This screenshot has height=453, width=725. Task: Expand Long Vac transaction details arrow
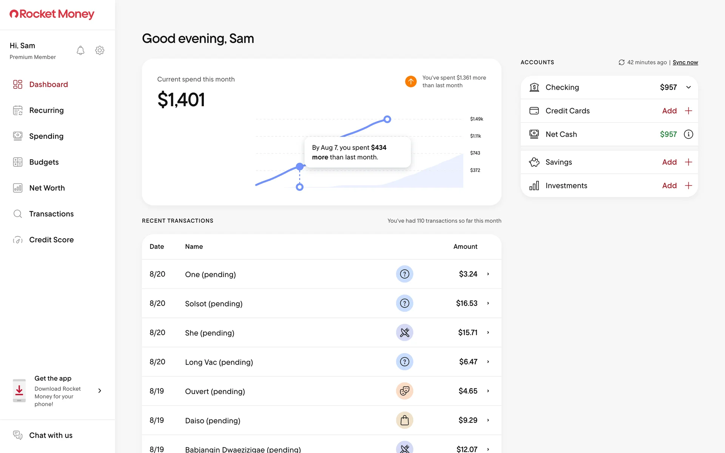(x=488, y=362)
